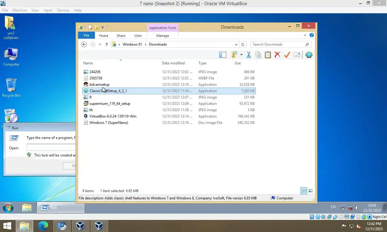Open the File tab in Explorer
Screen dimensions: 387x232
point(86,35)
